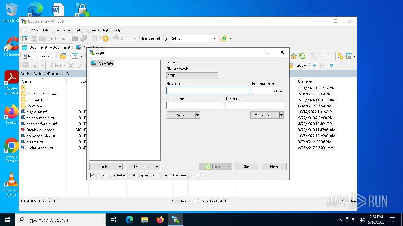
Task: Open the File protocol SFTP dropdown
Action: [x=192, y=76]
